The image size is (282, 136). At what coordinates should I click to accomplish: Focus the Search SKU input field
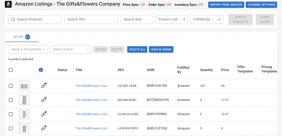(91, 19)
